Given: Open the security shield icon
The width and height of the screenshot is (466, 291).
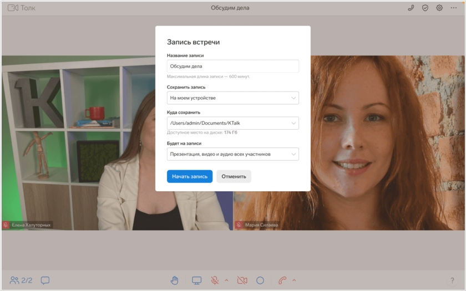Looking at the screenshot, I should coord(425,8).
